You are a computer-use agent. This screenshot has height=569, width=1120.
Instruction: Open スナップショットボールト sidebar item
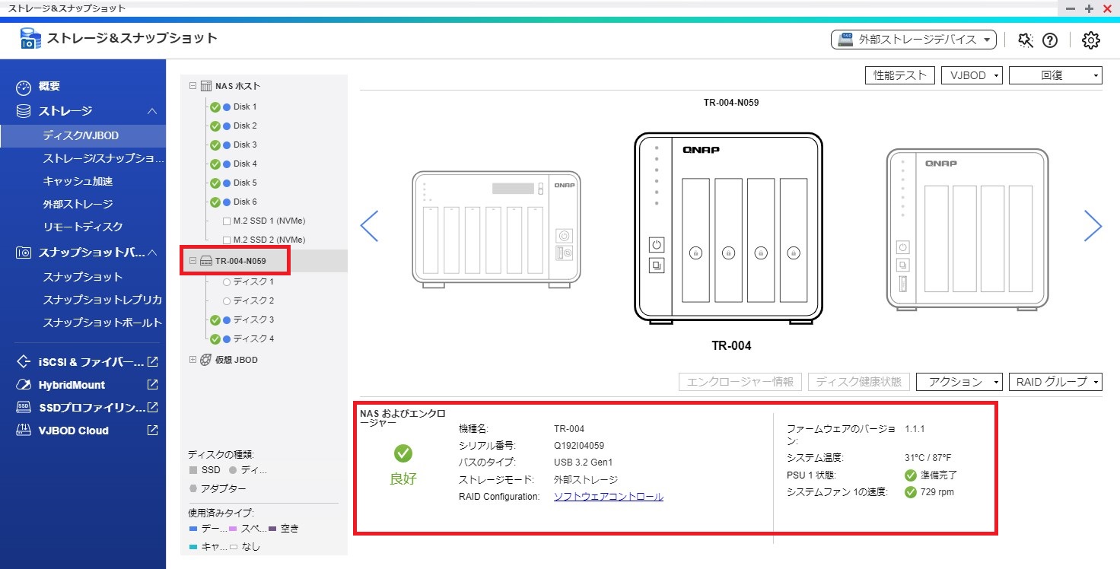[102, 323]
